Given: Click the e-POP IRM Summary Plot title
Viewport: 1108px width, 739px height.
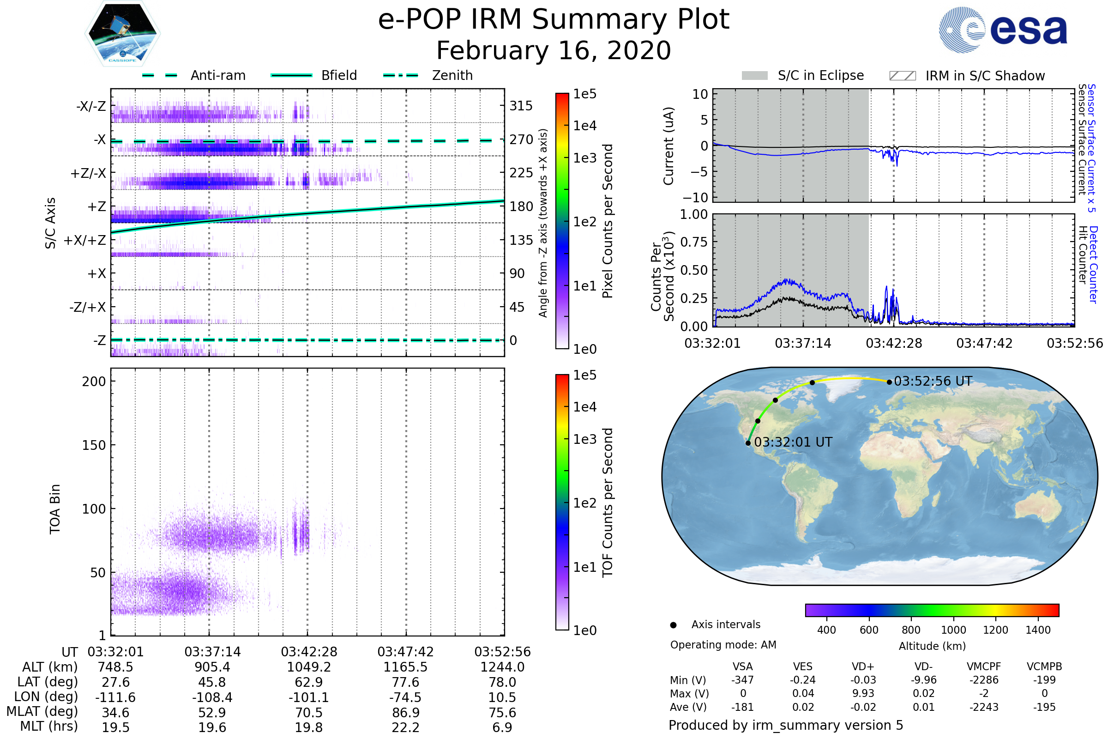Looking at the screenshot, I should tap(554, 20).
